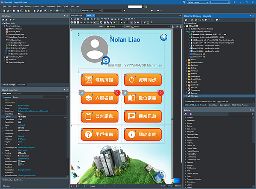The image size is (256, 189).
Task: Click the pin icon in Structure panel
Action: click(64, 16)
